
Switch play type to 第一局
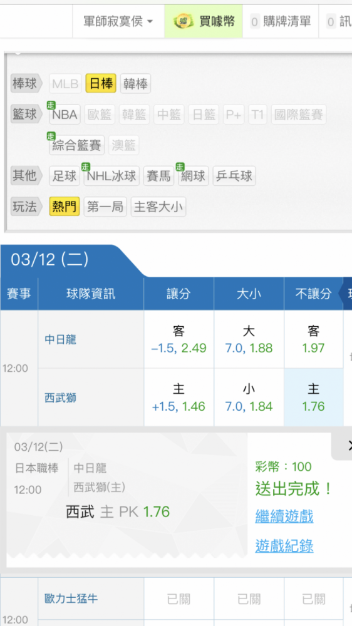(105, 207)
